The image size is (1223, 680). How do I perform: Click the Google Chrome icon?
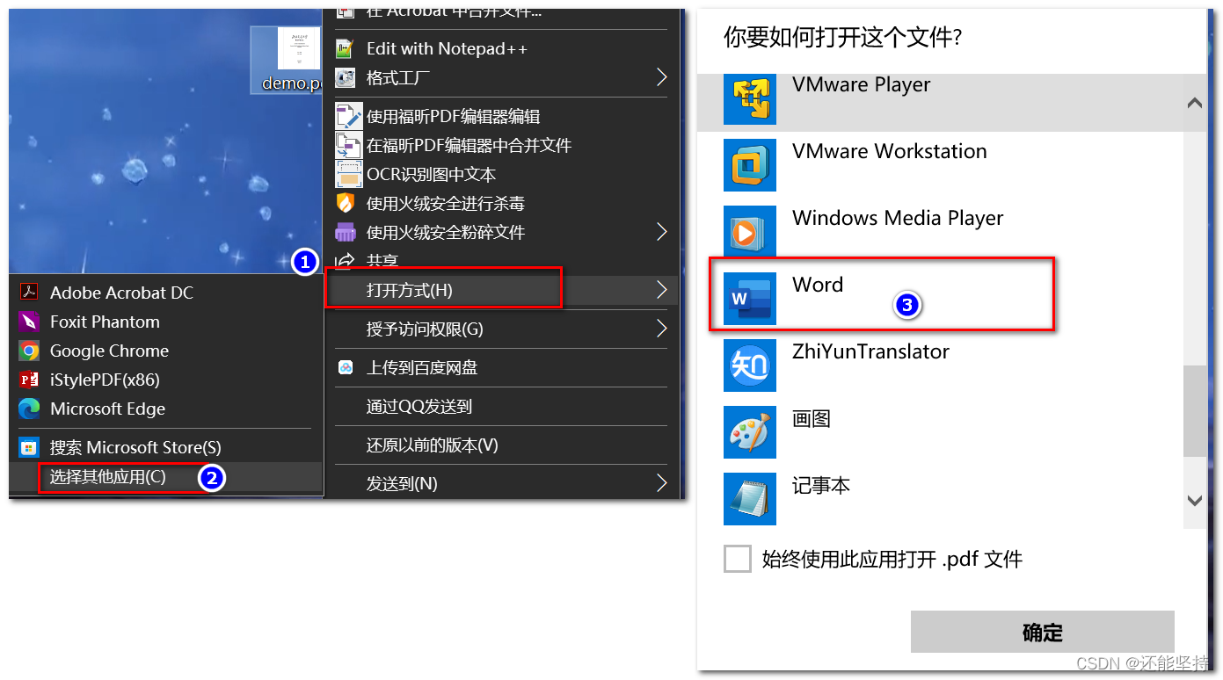coord(29,351)
